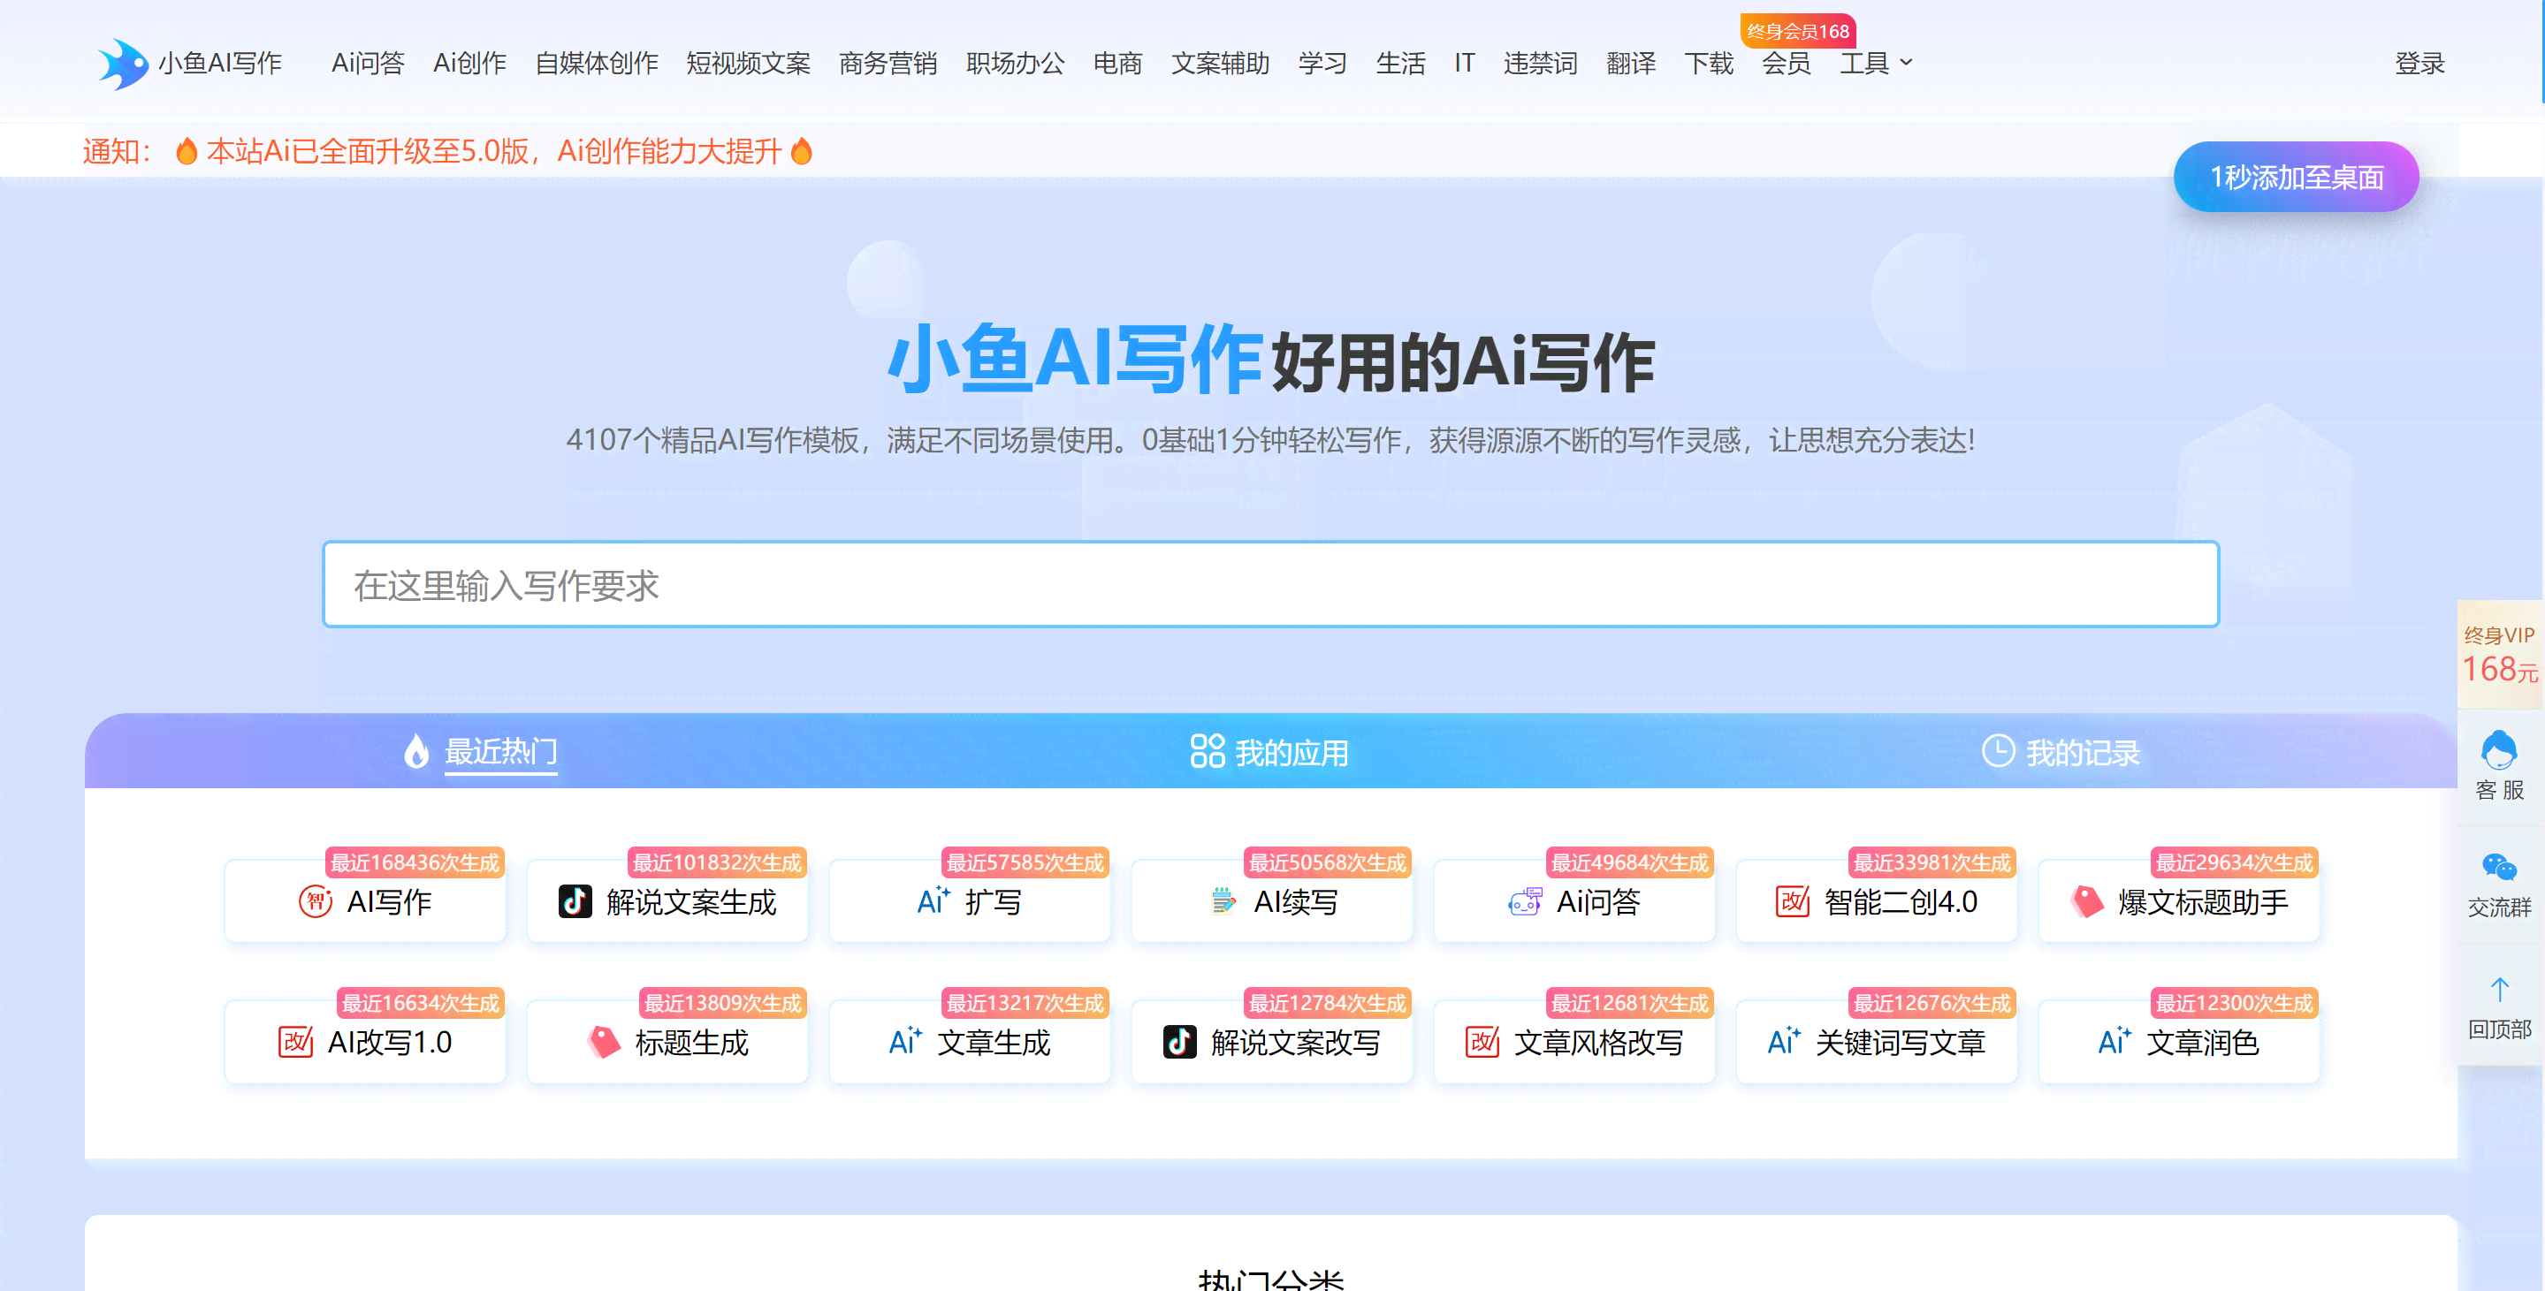Click the 最近12300次生成 badge

coord(2234,1003)
